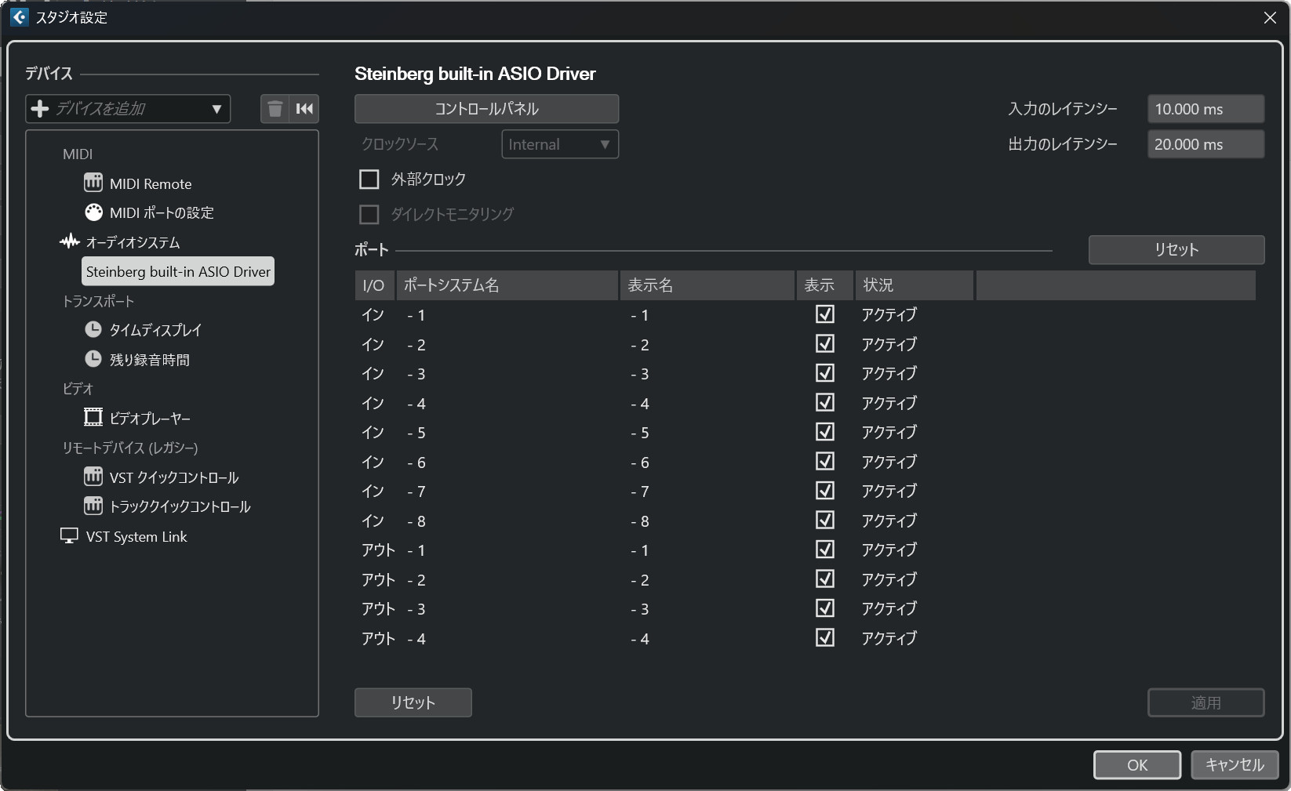This screenshot has width=1291, height=791.
Task: Open the コントロールパネル button
Action: click(x=486, y=109)
